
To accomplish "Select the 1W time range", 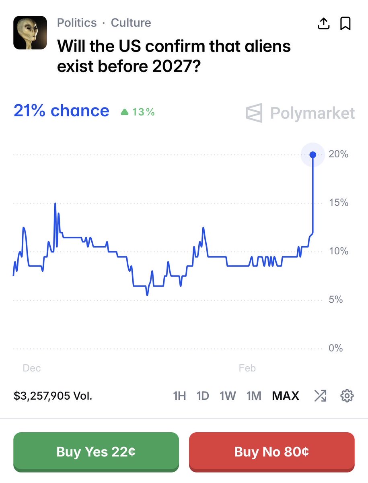I will click(x=228, y=396).
